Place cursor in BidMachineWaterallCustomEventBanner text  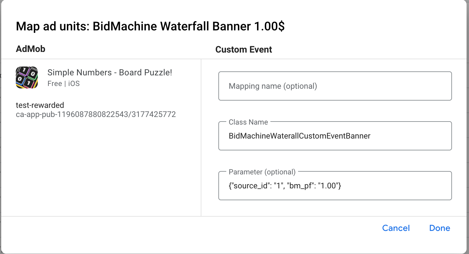300,136
